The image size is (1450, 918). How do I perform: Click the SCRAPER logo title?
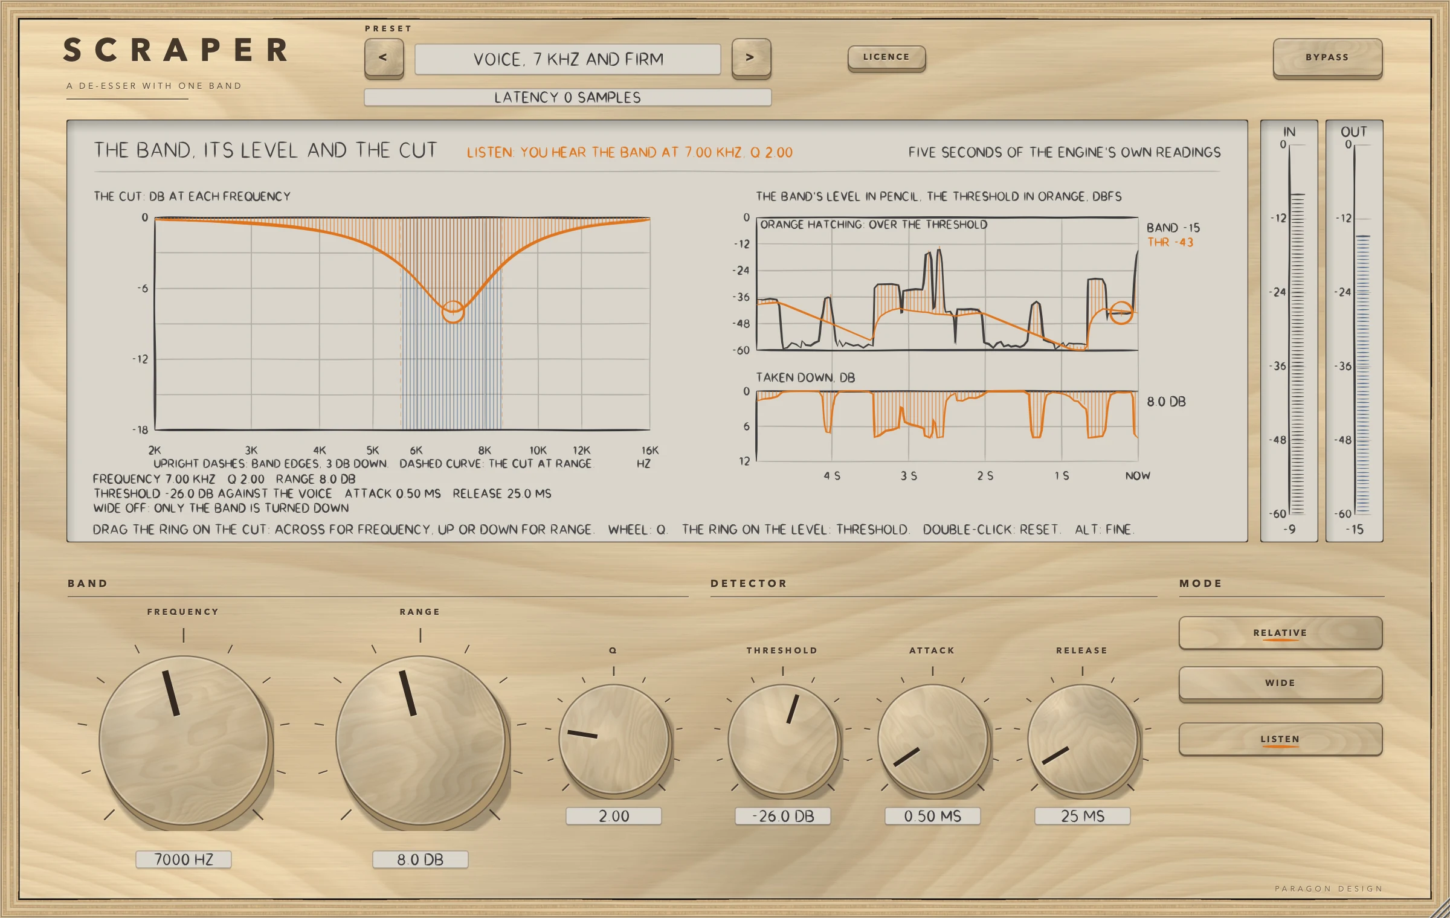pos(176,50)
